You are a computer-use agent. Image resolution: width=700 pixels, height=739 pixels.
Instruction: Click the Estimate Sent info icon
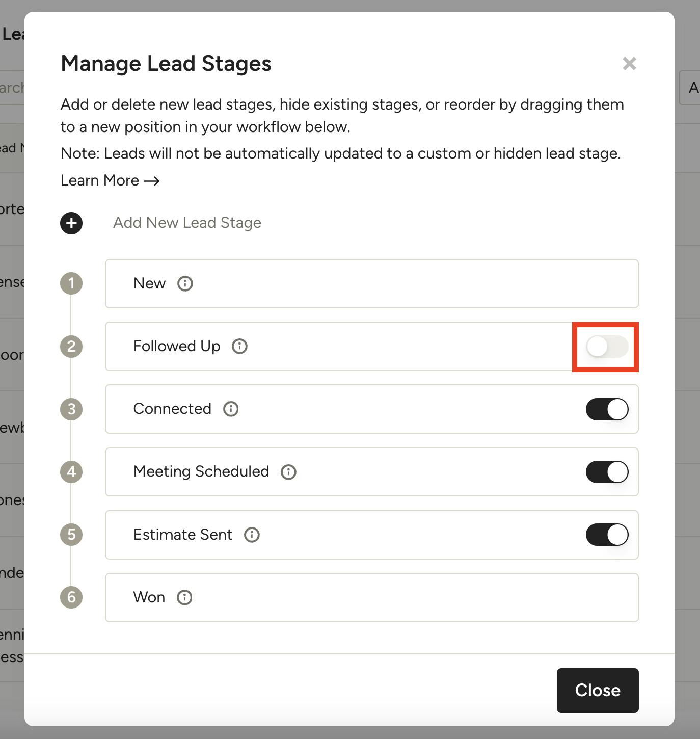tap(252, 535)
